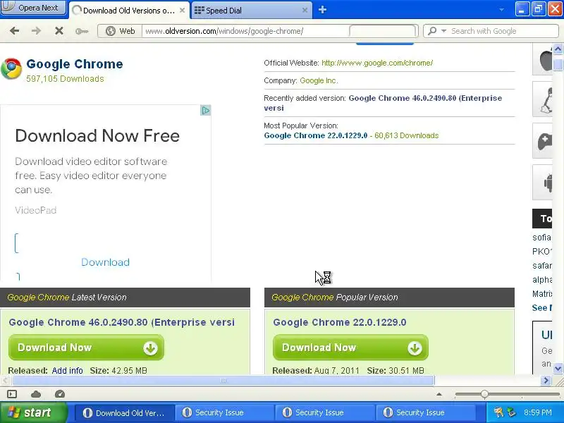Open the zoom options arrow in status bar
Image resolution: width=564 pixels, height=423 pixels.
tap(439, 394)
